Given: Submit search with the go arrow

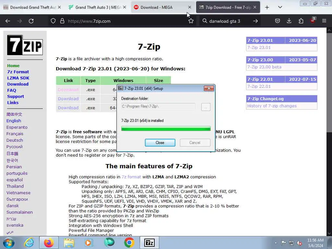Looking at the screenshot, I should pyautogui.click(x=255, y=21).
